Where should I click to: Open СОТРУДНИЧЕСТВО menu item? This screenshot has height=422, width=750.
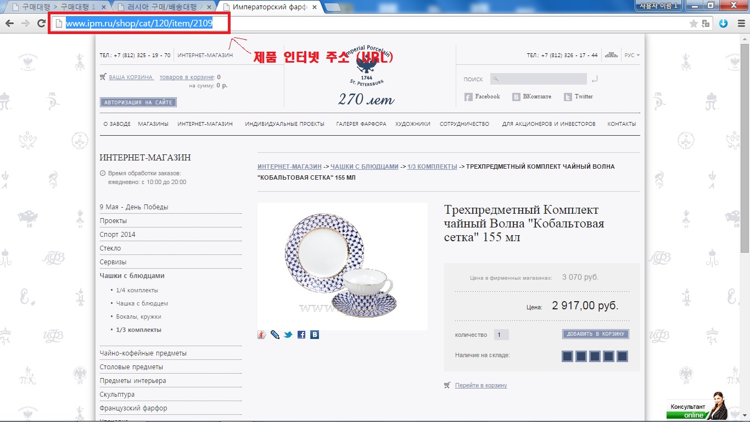(x=464, y=124)
